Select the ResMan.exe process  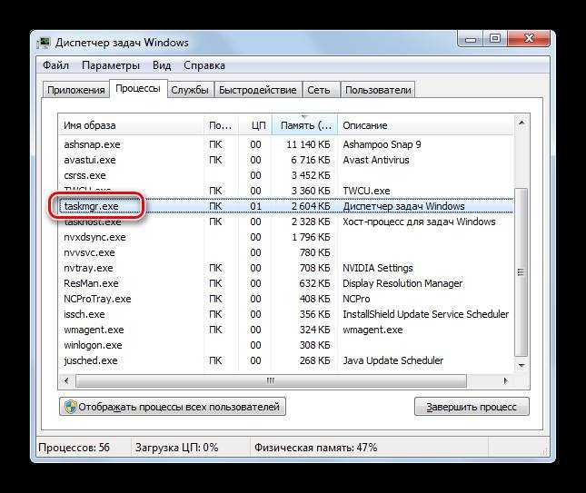pos(91,283)
